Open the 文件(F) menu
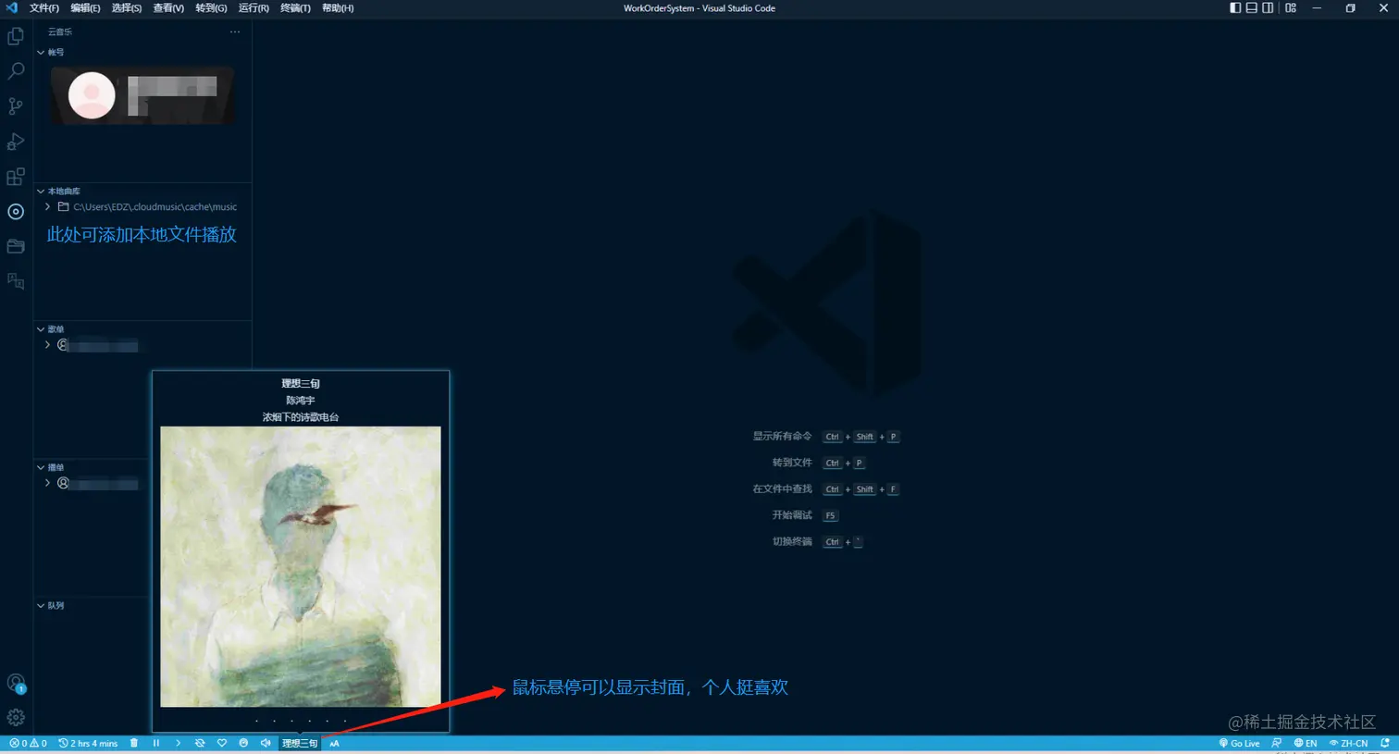The width and height of the screenshot is (1399, 754). (x=43, y=8)
